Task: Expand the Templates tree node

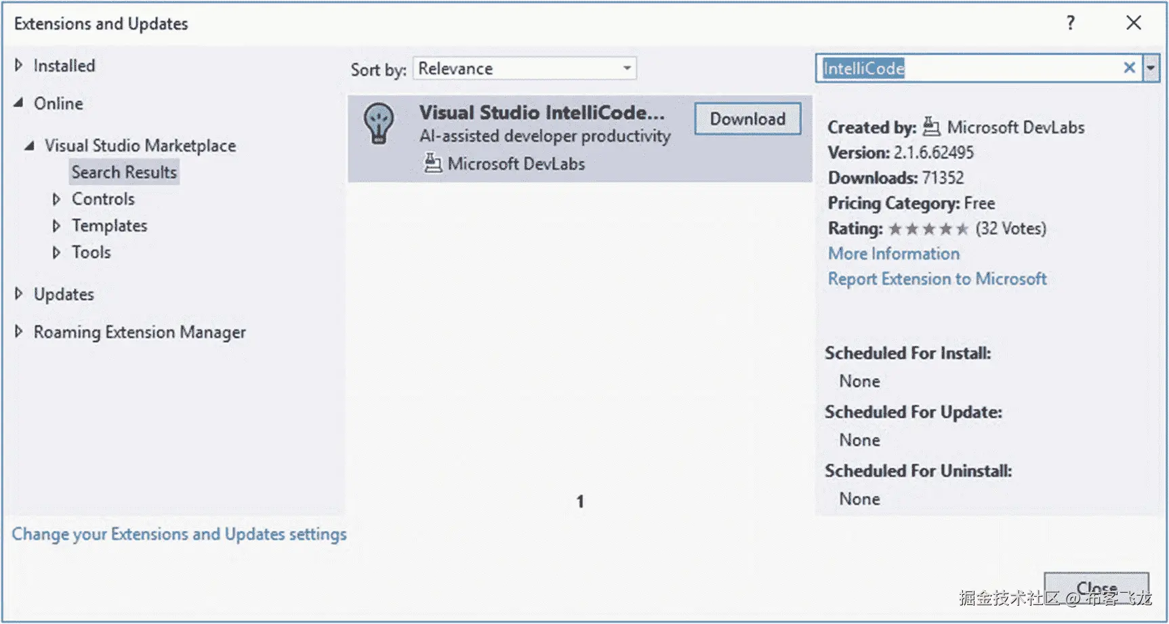Action: pos(57,226)
